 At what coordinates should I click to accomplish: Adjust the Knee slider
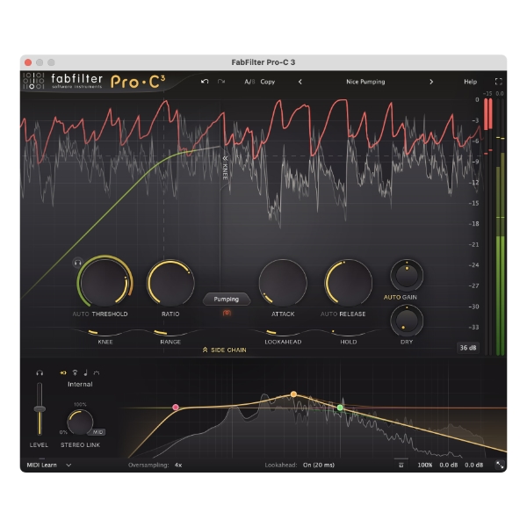[105, 333]
